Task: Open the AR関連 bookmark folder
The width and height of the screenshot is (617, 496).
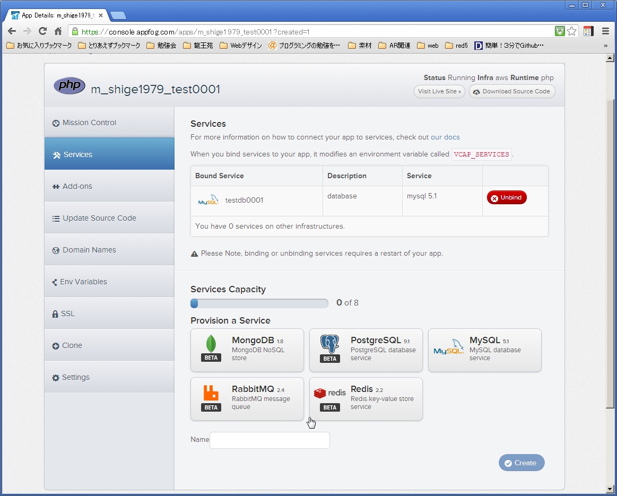Action: click(x=394, y=46)
